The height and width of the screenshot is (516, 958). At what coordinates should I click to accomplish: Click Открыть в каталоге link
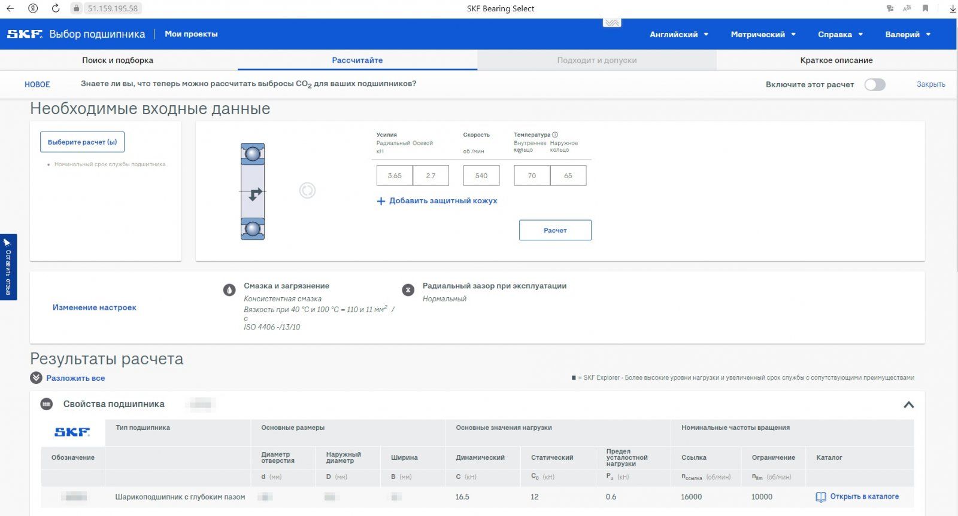point(865,496)
